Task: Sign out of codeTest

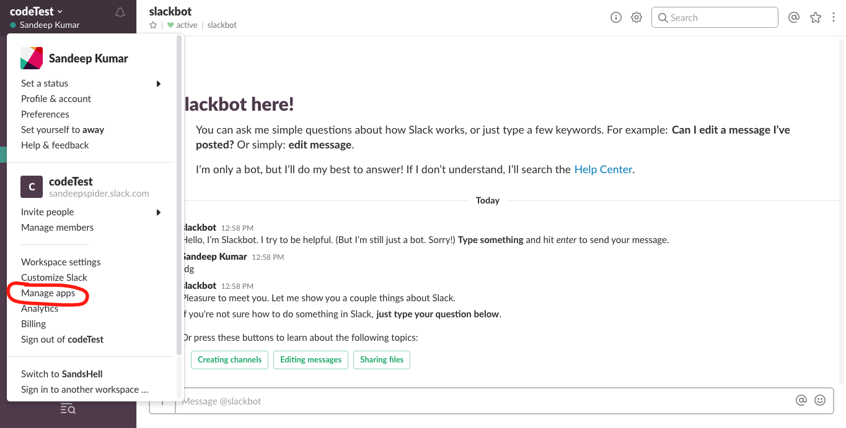Action: click(63, 340)
